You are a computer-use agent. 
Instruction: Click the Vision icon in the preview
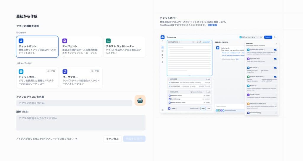point(169,108)
